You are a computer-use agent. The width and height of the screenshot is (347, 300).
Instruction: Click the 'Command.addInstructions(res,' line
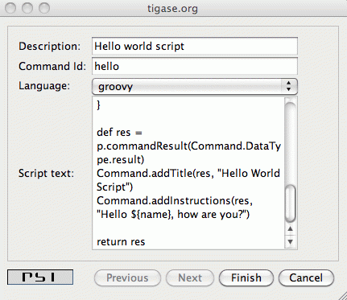pyautogui.click(x=175, y=200)
